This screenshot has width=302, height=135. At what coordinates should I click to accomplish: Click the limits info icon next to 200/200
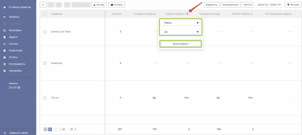point(19,88)
